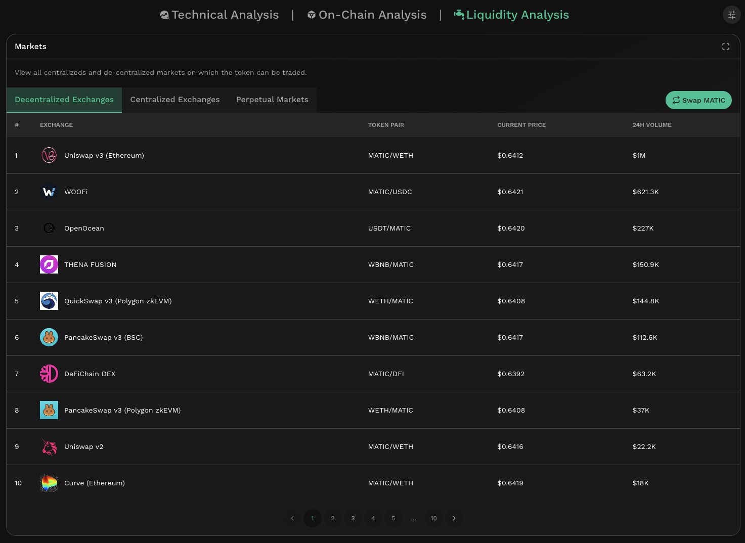Click the Curve (Ethereum) rainbow logo
The width and height of the screenshot is (745, 543).
coord(49,483)
